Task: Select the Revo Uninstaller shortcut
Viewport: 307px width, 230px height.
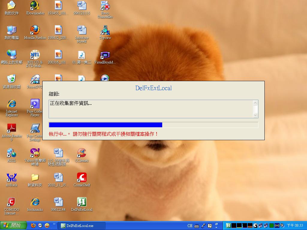Action: tap(105, 10)
